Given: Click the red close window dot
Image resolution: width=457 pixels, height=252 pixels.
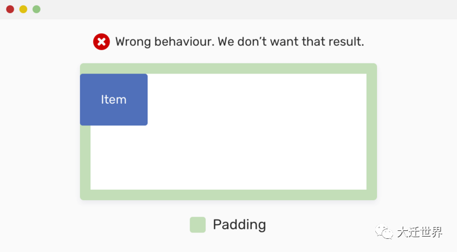Looking at the screenshot, I should [x=10, y=9].
